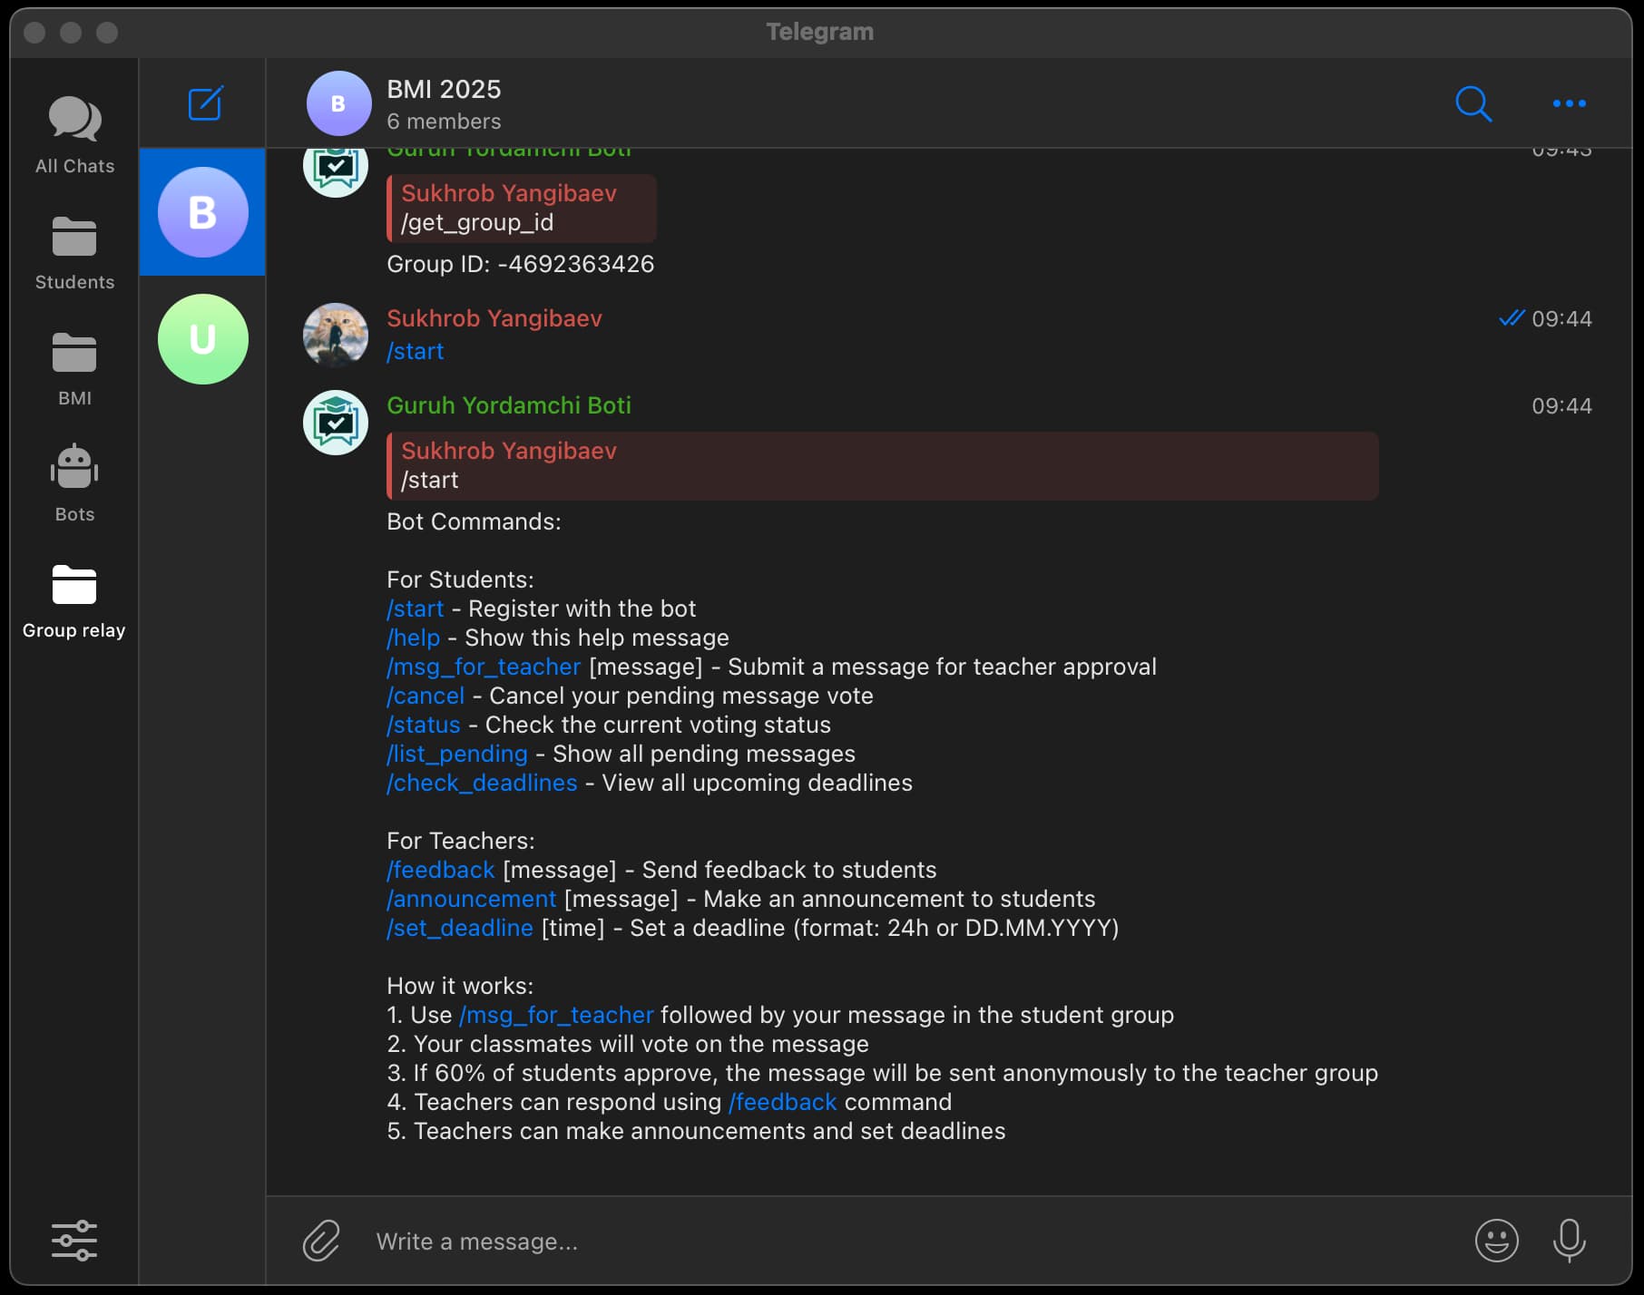Click the 09:44 timestamp on Sukhrob's message

point(1561,318)
